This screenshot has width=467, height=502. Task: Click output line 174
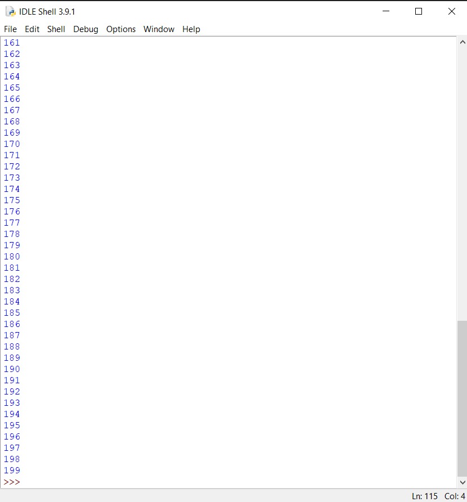[x=12, y=189]
